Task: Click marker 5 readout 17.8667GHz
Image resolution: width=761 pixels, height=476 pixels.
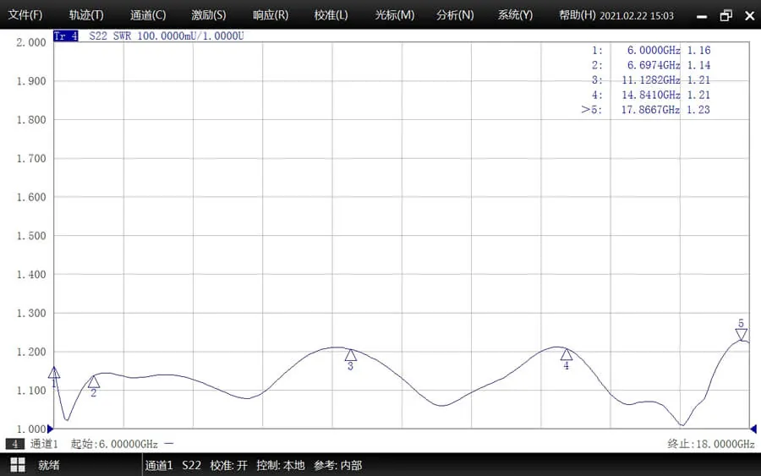Action: 651,110
